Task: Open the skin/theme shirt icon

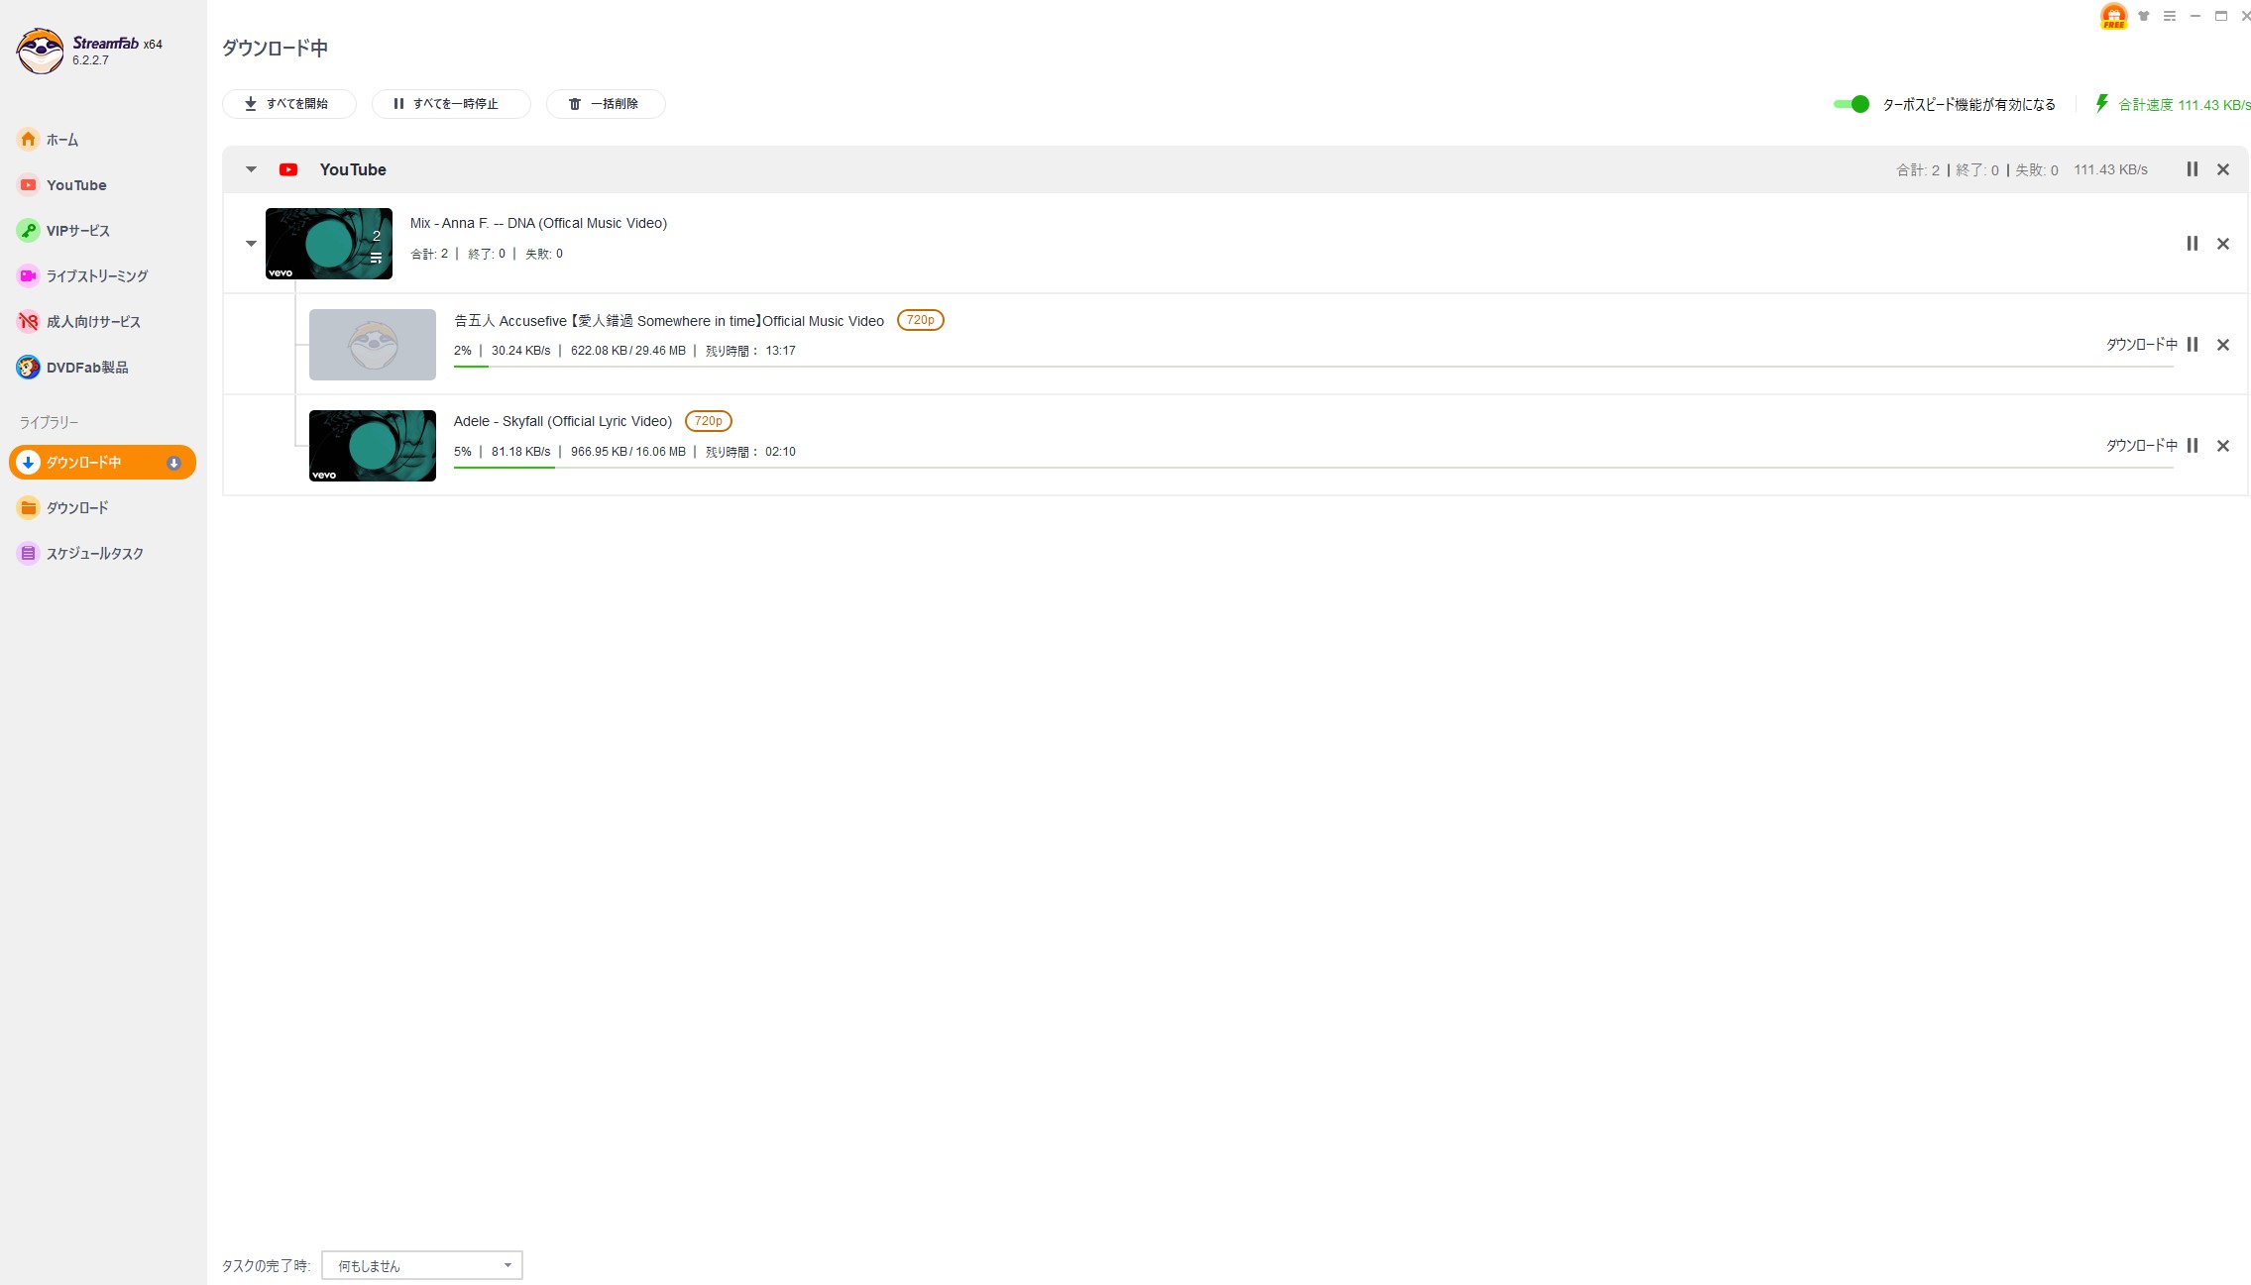Action: tap(2144, 16)
